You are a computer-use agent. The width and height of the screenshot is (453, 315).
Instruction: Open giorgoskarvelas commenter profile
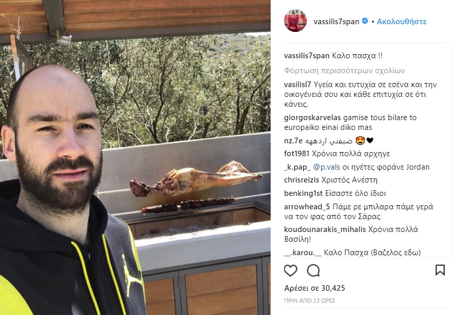click(313, 118)
